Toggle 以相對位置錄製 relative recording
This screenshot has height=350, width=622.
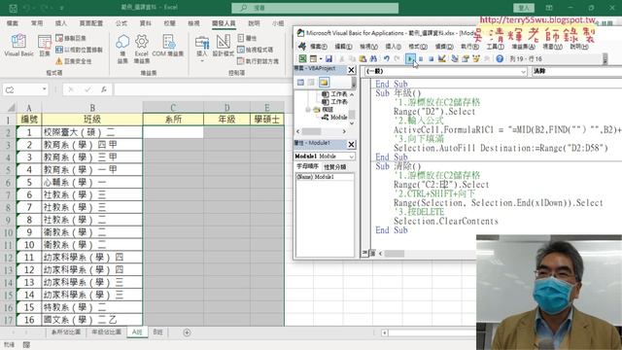(x=79, y=50)
